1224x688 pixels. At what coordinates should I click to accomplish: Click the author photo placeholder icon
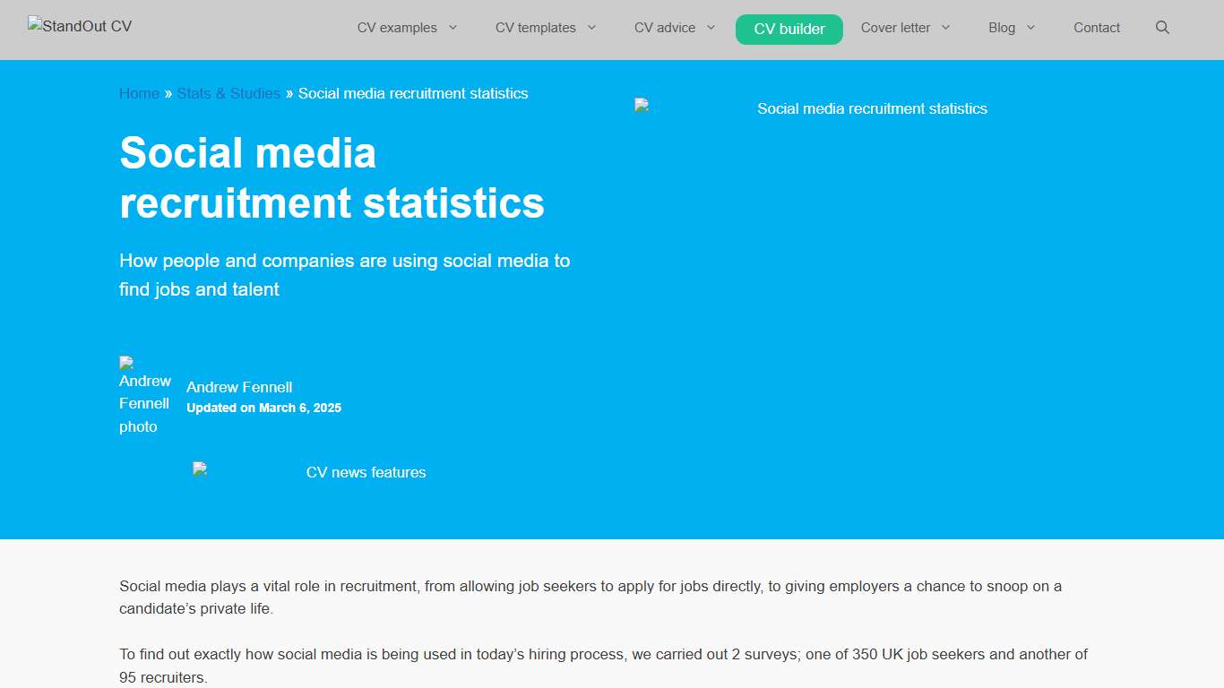(125, 362)
